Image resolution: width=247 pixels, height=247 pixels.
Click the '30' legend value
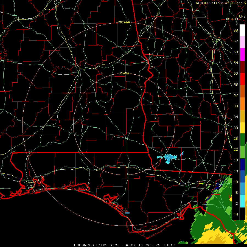[x=236, y=128]
